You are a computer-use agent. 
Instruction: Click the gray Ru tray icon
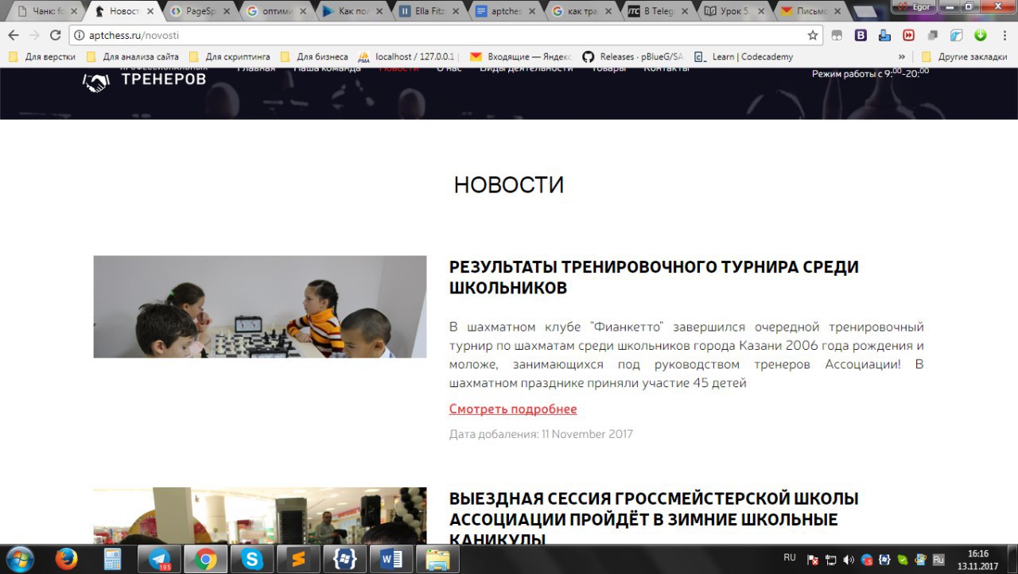tap(938, 560)
